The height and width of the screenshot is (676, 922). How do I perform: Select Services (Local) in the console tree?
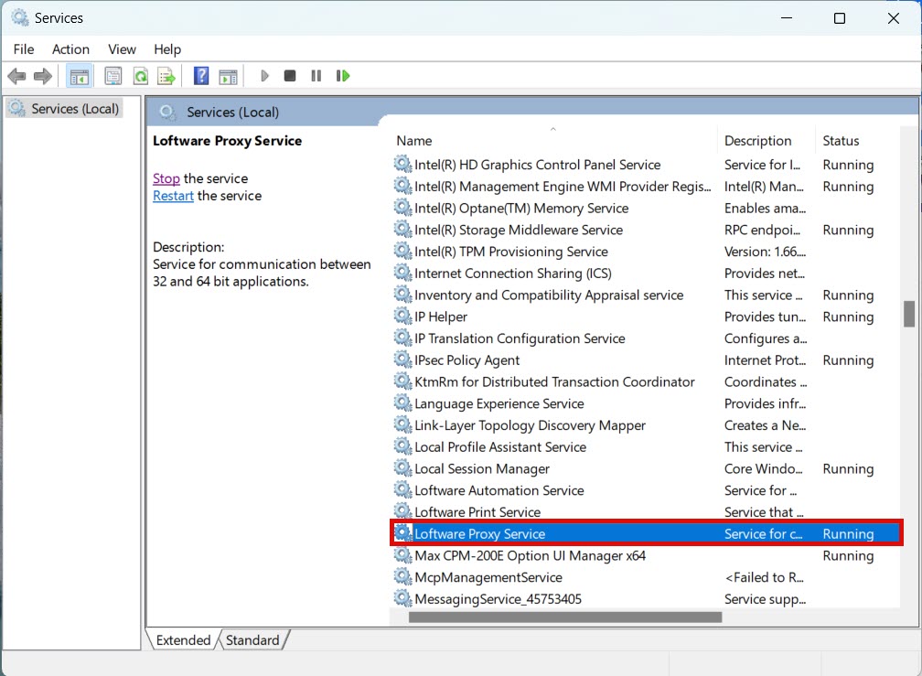[x=75, y=109]
